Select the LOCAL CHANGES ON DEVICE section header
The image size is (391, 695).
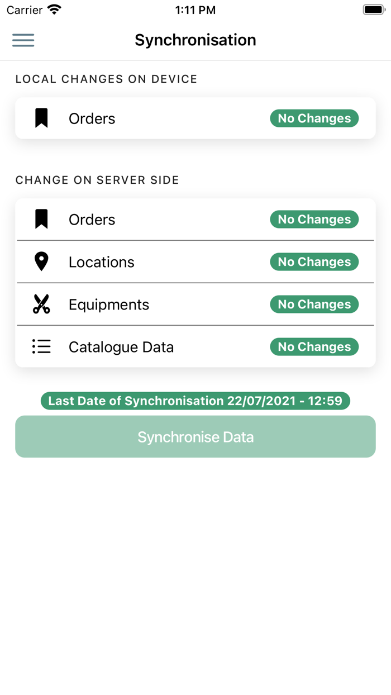click(x=106, y=79)
